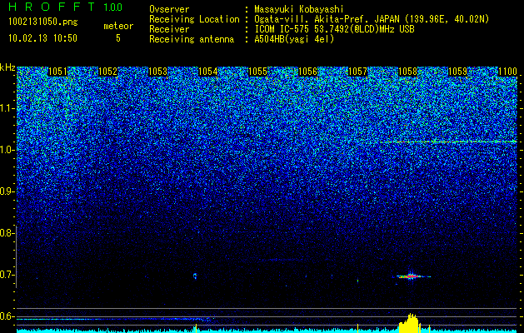Click the 1051 time marker
This screenshot has width=524, height=333.
pyautogui.click(x=57, y=72)
